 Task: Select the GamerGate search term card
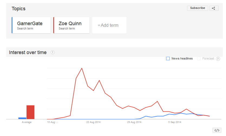(31, 25)
